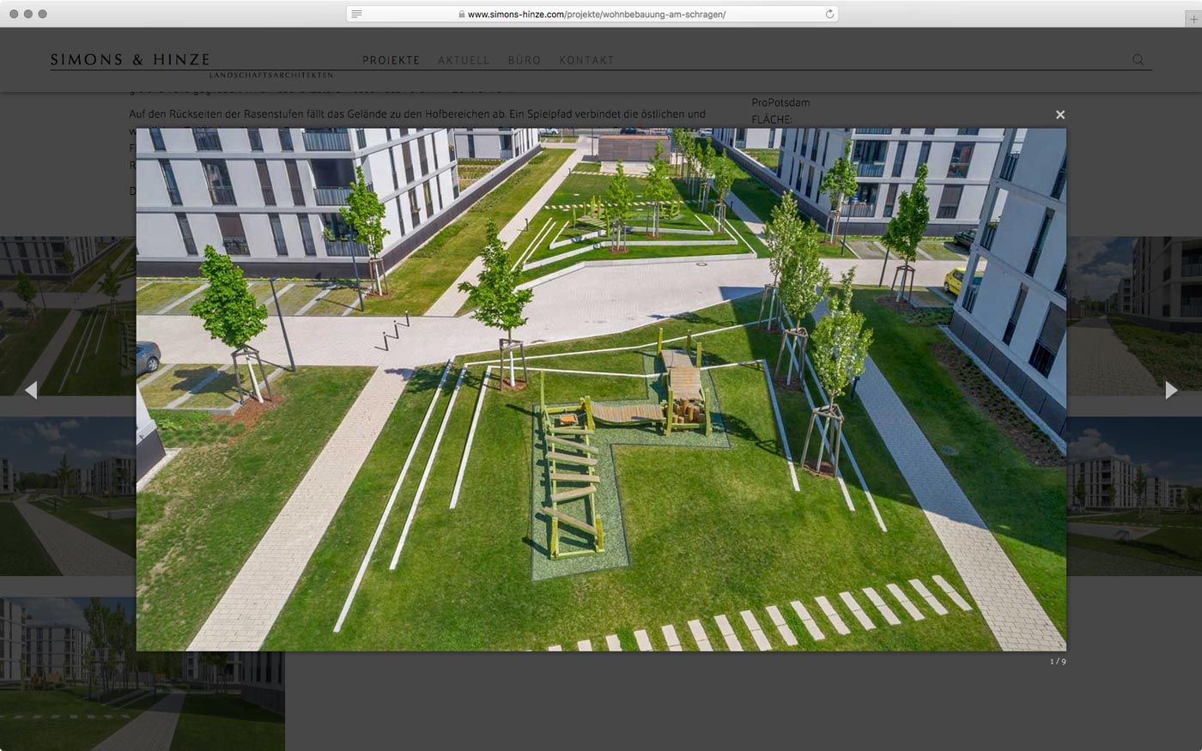
Task: Select the main aerial courtyard photo
Action: point(601,390)
